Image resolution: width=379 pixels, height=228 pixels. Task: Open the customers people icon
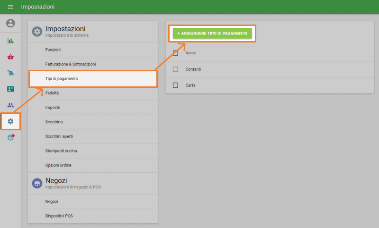point(10,105)
